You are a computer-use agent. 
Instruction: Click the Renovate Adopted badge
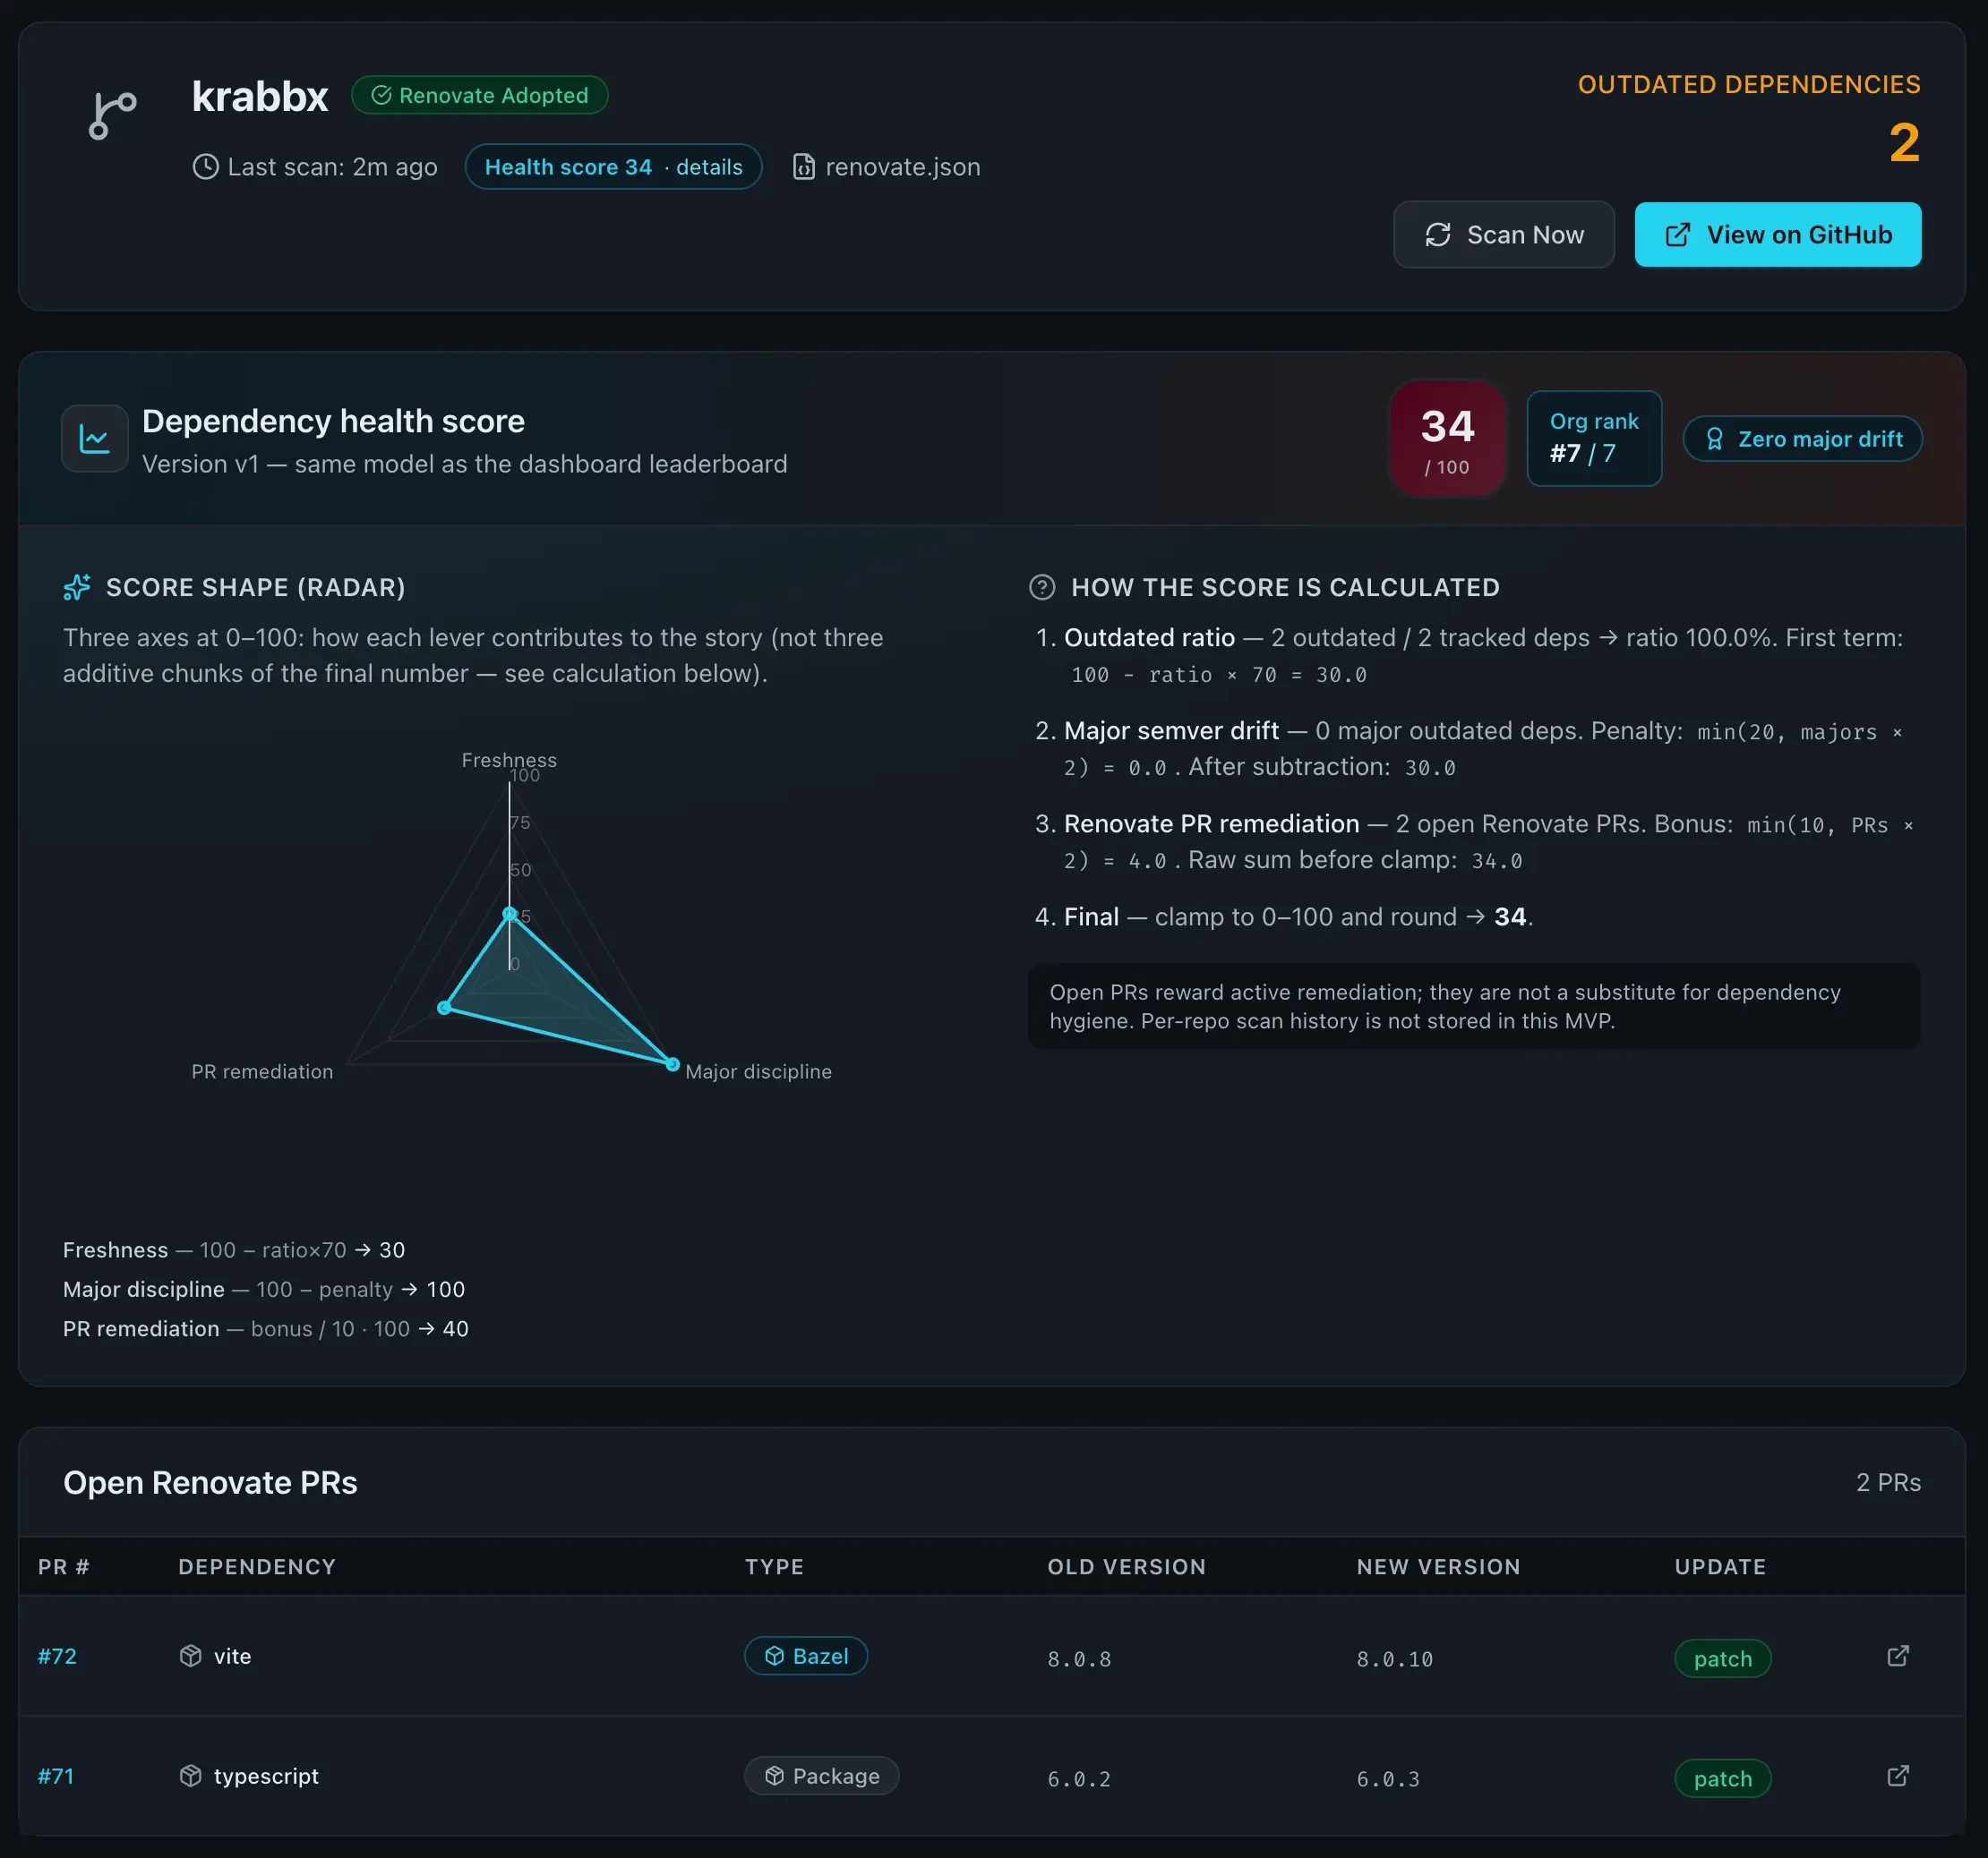coord(479,95)
